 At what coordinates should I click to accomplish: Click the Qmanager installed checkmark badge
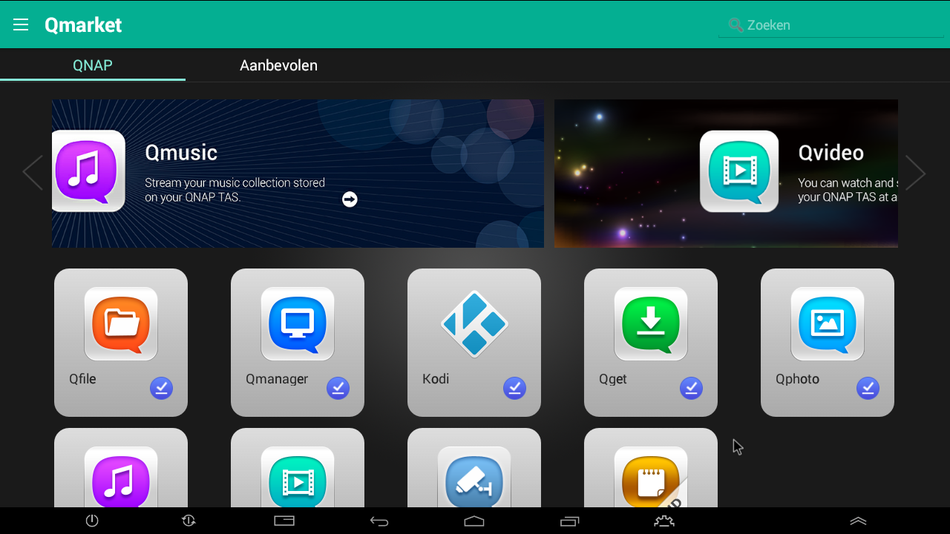coord(338,388)
